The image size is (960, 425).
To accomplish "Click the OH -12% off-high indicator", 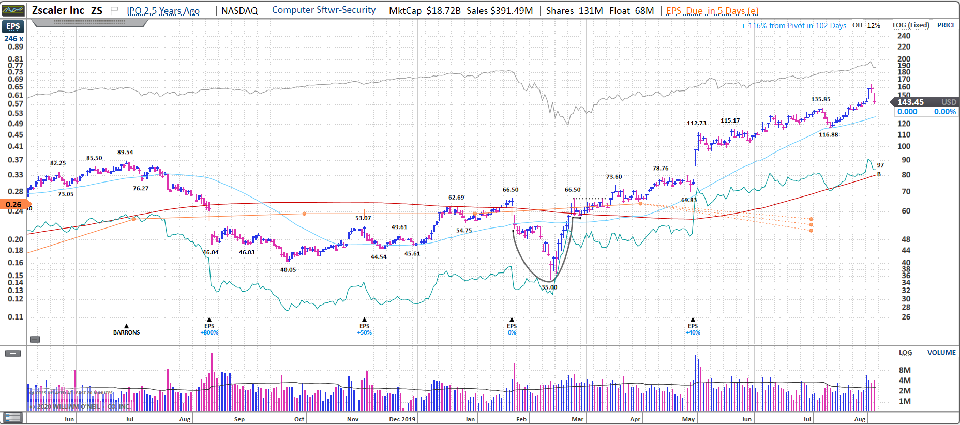I will point(866,25).
